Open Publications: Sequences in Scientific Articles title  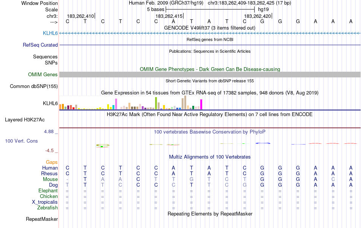click(210, 51)
